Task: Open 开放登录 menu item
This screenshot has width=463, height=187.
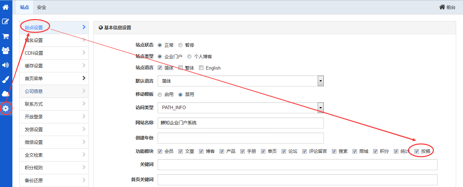Action: pyautogui.click(x=54, y=117)
